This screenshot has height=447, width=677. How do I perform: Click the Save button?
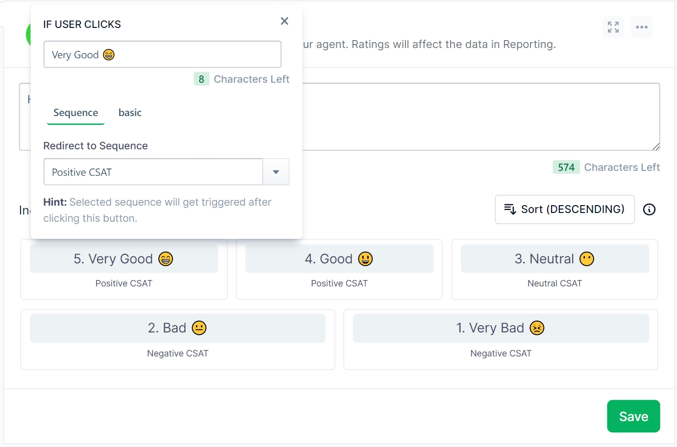click(x=633, y=416)
